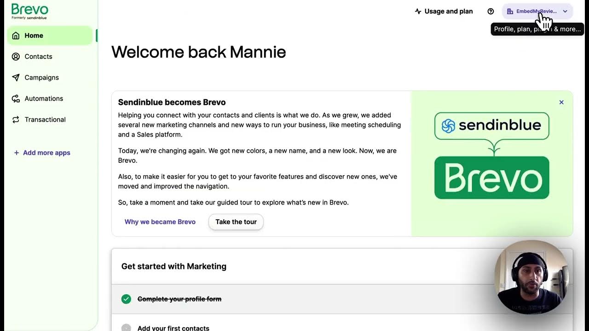Click the usage activity pulse icon
Viewport: 589px width, 331px height.
418,11
